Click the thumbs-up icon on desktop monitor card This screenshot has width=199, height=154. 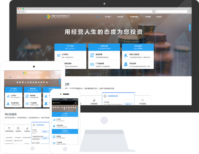tap(59, 55)
